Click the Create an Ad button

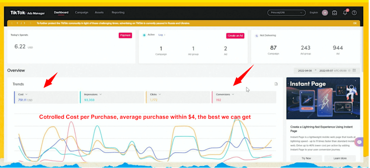(235, 36)
